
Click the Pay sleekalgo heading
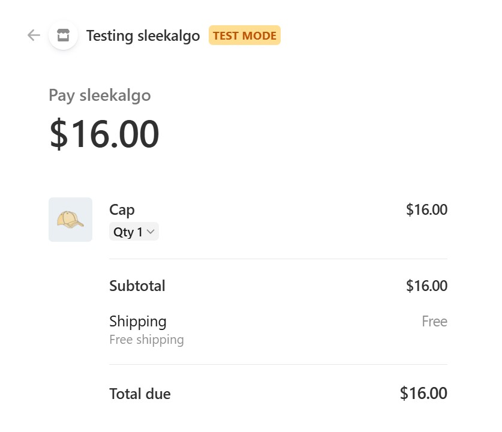coord(100,95)
